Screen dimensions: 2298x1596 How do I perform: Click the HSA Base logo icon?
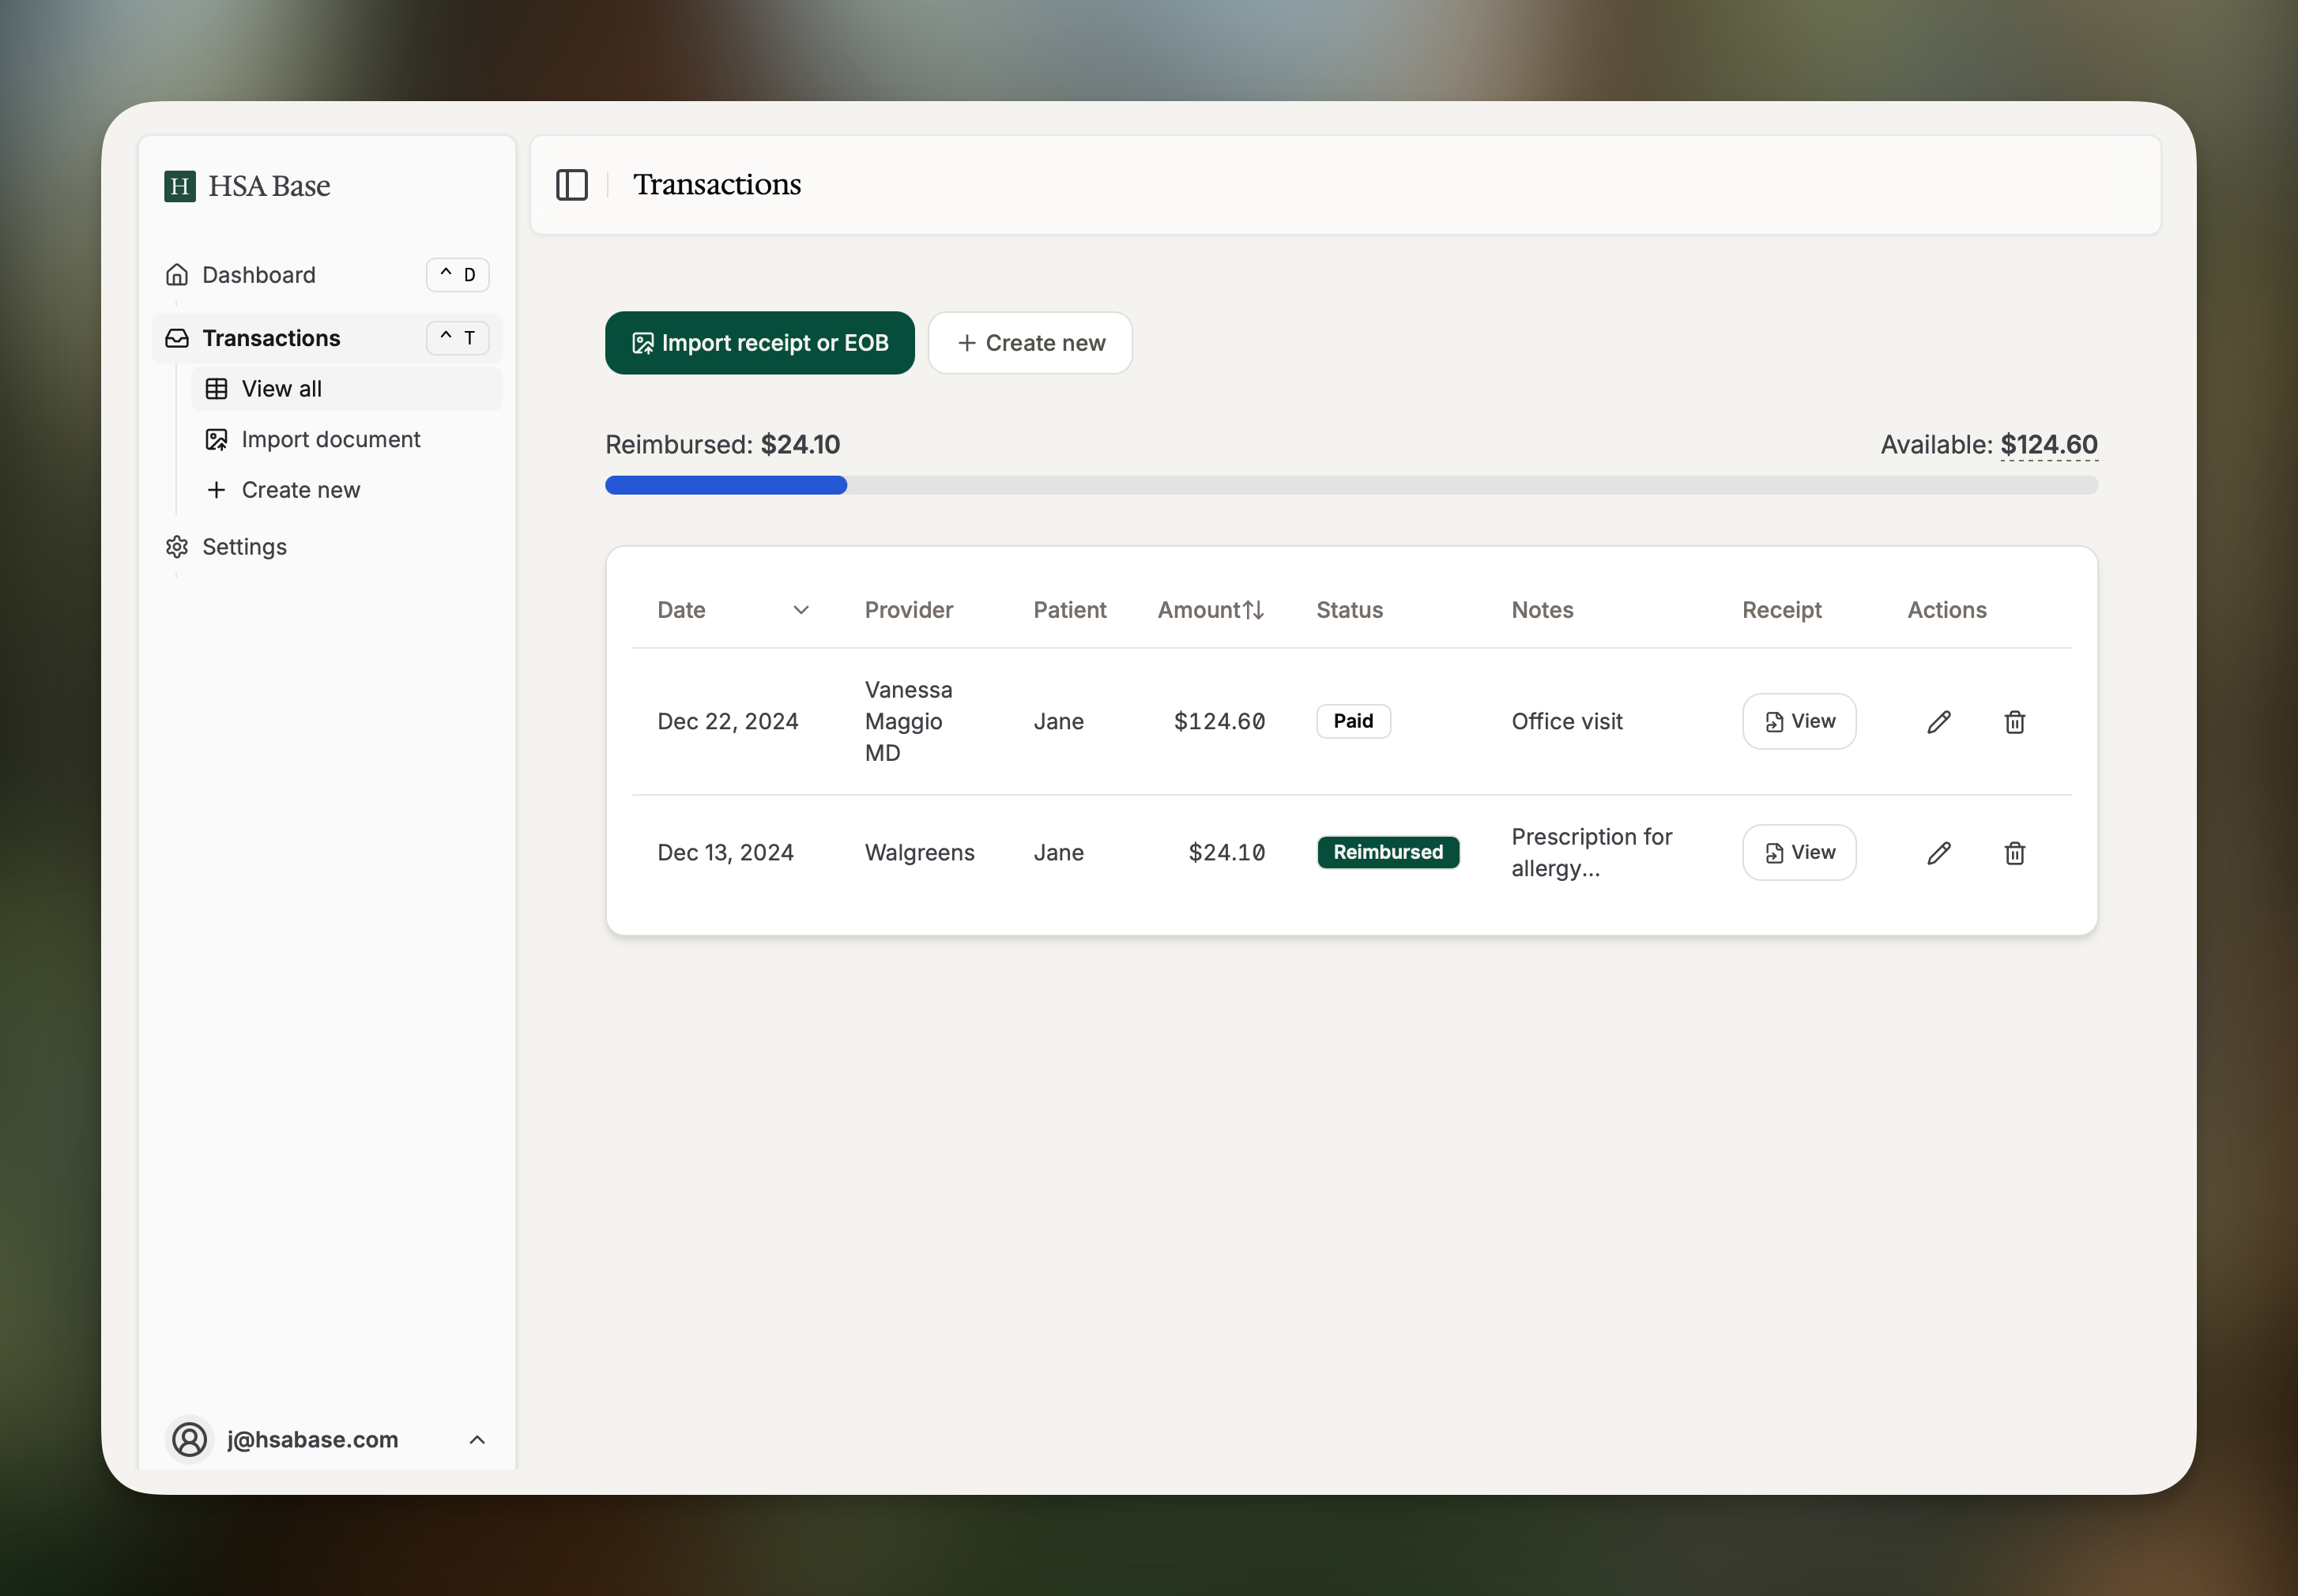click(180, 186)
